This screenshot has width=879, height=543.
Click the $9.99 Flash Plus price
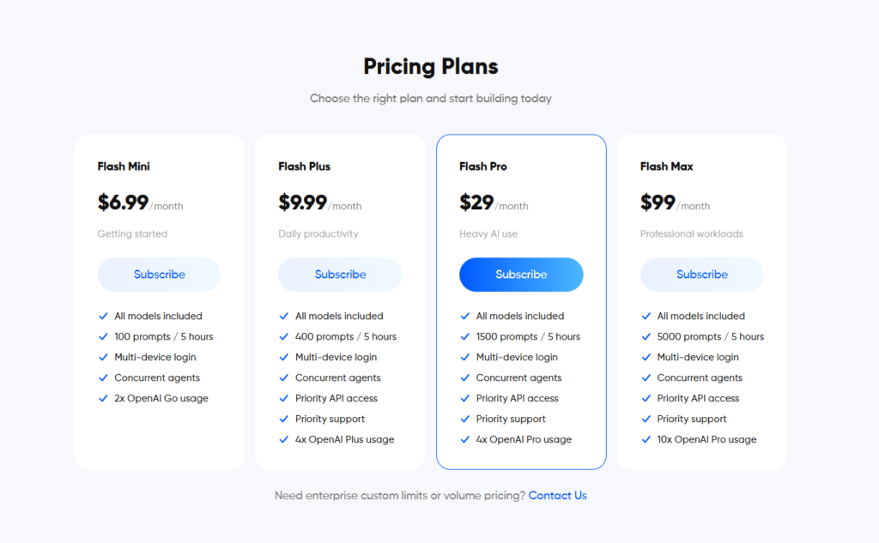[303, 202]
